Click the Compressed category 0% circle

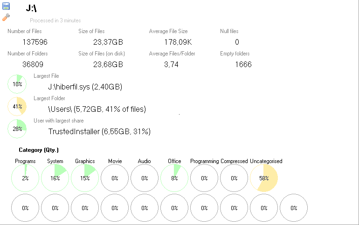point(234,178)
